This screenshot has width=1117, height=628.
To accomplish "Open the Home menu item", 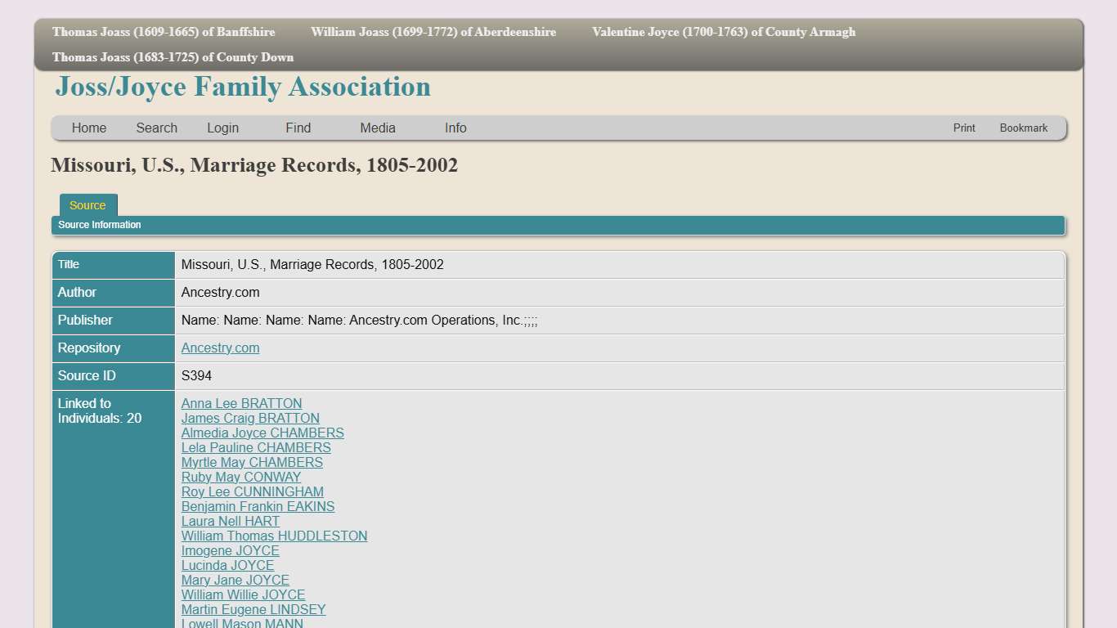I will [88, 128].
